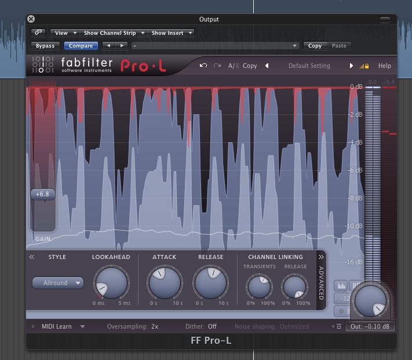Select next Logic setting arrow button
Viewport: 412px width, 360px height.
[x=122, y=45]
